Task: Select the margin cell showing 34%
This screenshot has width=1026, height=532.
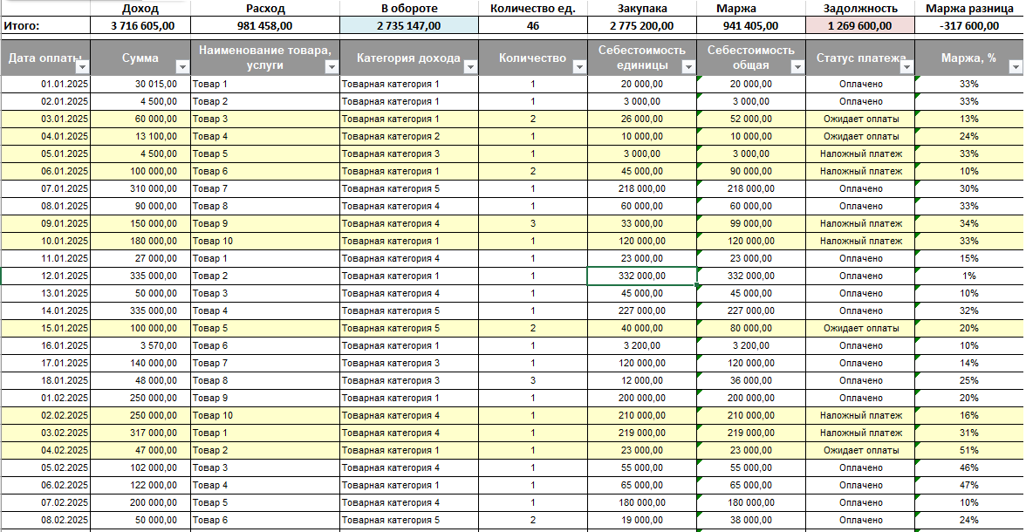Action: pos(969,224)
